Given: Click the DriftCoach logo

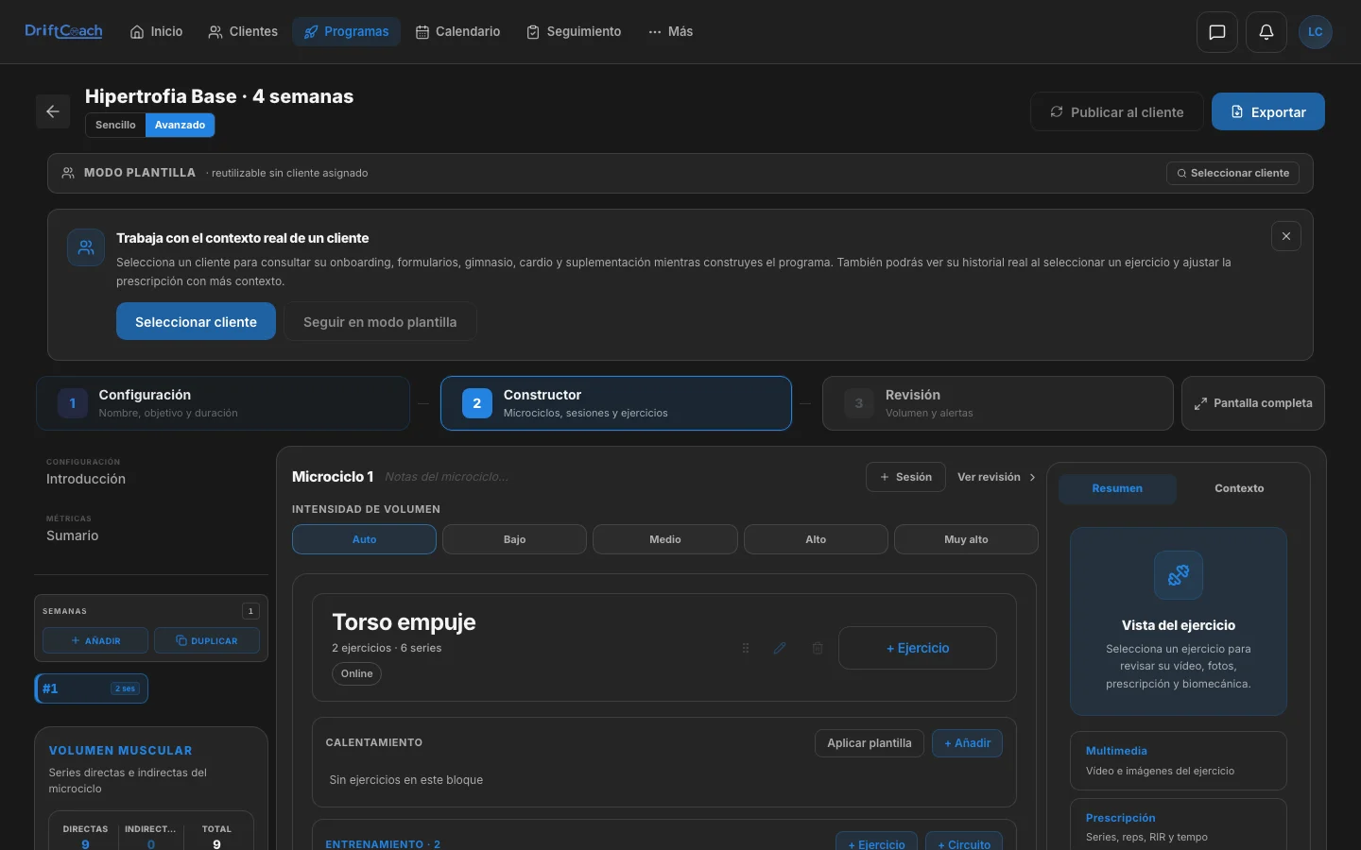Looking at the screenshot, I should pyautogui.click(x=63, y=31).
